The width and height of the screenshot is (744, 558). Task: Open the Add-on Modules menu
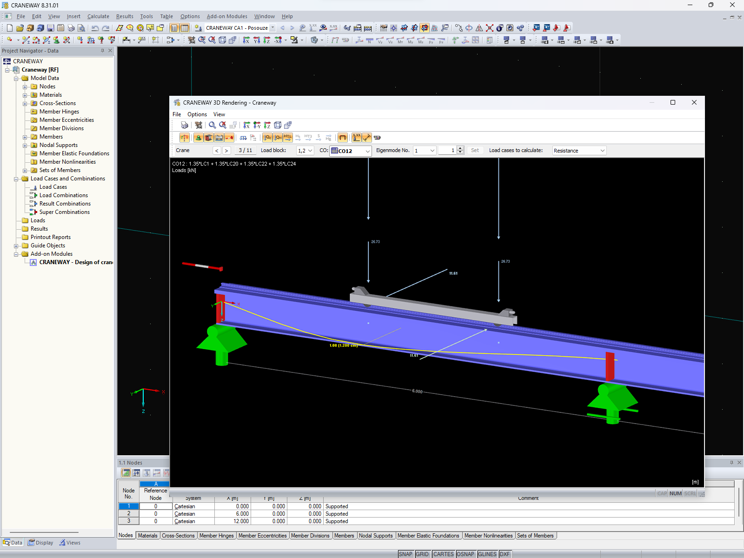227,16
